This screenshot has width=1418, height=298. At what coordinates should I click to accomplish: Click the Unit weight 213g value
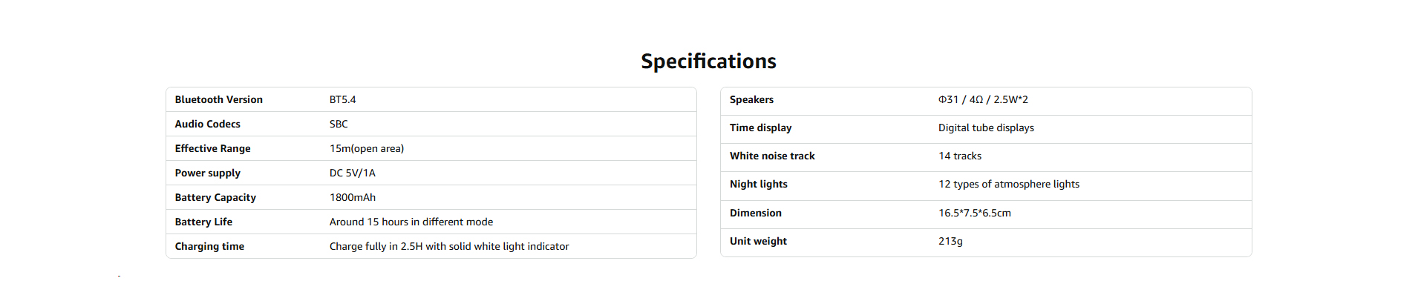[950, 241]
